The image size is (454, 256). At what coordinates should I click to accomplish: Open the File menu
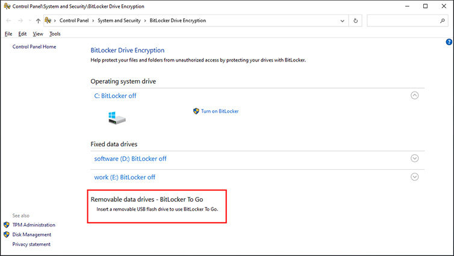[8, 34]
